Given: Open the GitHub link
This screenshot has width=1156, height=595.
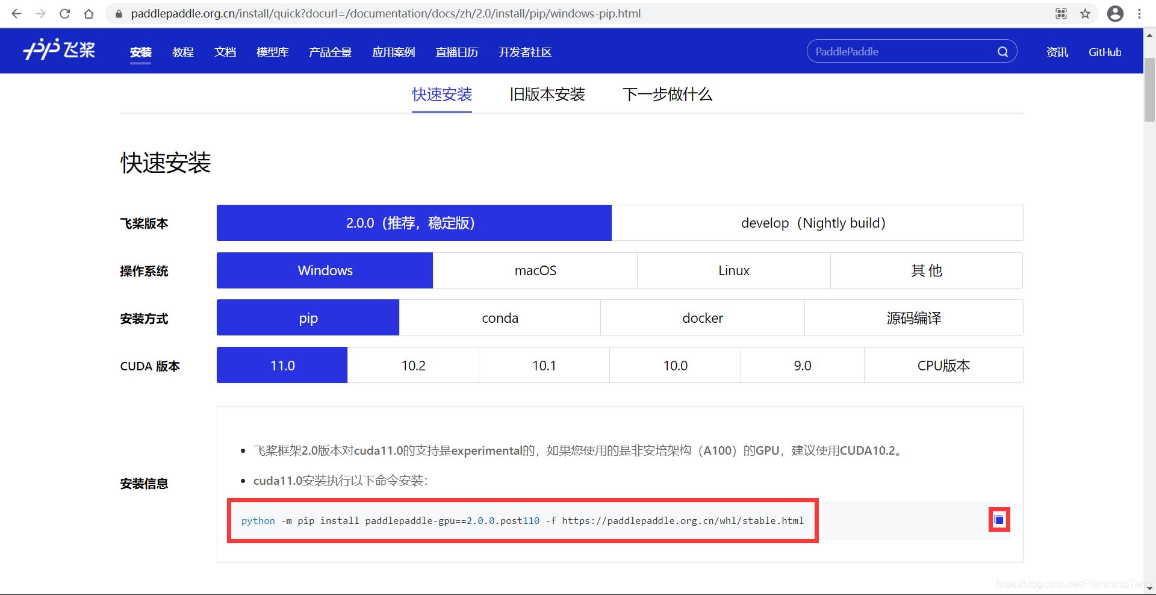Looking at the screenshot, I should tap(1105, 52).
